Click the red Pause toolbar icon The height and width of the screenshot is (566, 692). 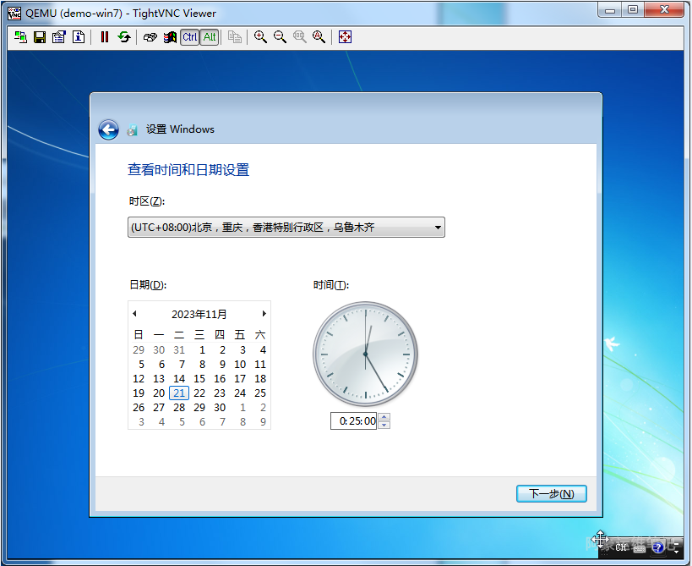click(105, 37)
